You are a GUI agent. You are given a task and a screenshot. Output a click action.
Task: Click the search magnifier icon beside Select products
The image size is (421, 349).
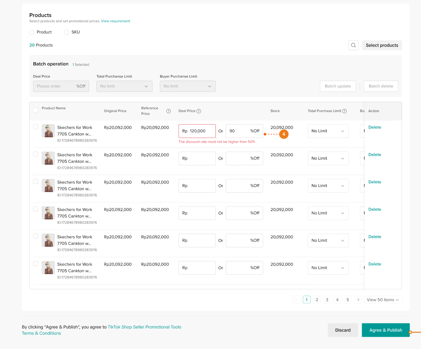[353, 45]
